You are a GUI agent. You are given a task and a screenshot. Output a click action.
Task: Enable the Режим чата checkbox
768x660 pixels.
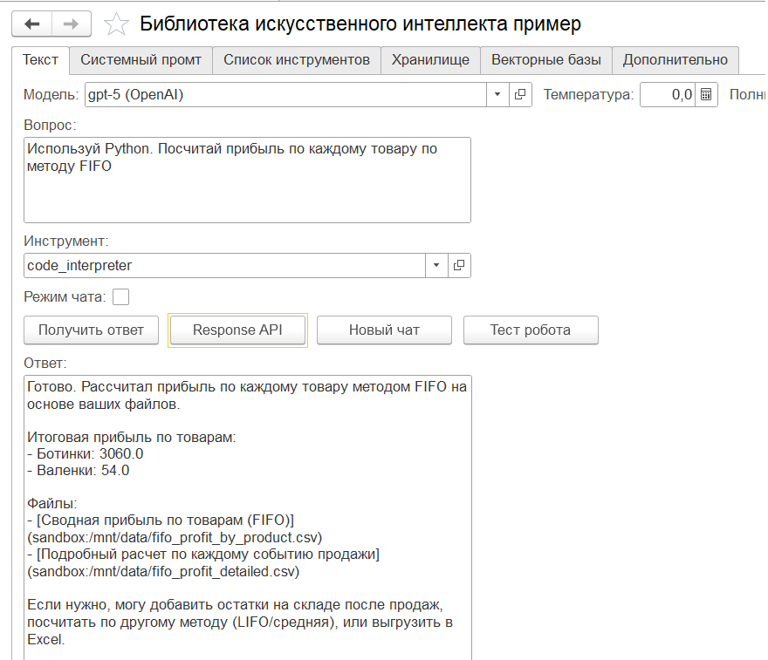120,296
